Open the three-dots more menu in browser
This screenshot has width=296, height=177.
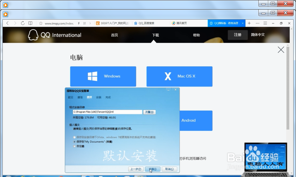point(258,23)
